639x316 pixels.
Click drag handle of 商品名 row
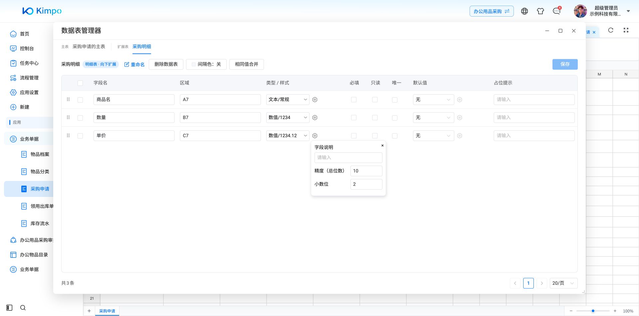68,99
